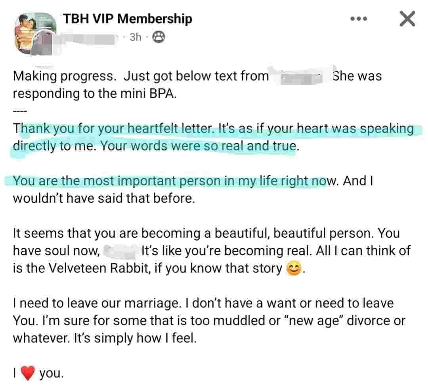Click the smiling face emoji after "that story"
The height and width of the screenshot is (392, 428).
[x=293, y=269]
